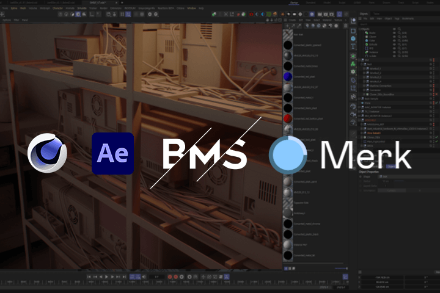The width and height of the screenshot is (440, 293).
Task: Click the Go to Start transport icon
Action: coord(89,277)
